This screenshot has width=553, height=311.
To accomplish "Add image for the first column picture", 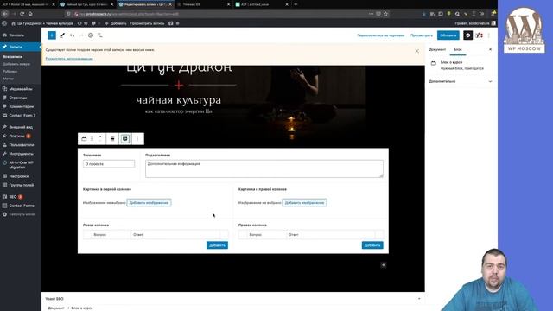I will tap(149, 203).
